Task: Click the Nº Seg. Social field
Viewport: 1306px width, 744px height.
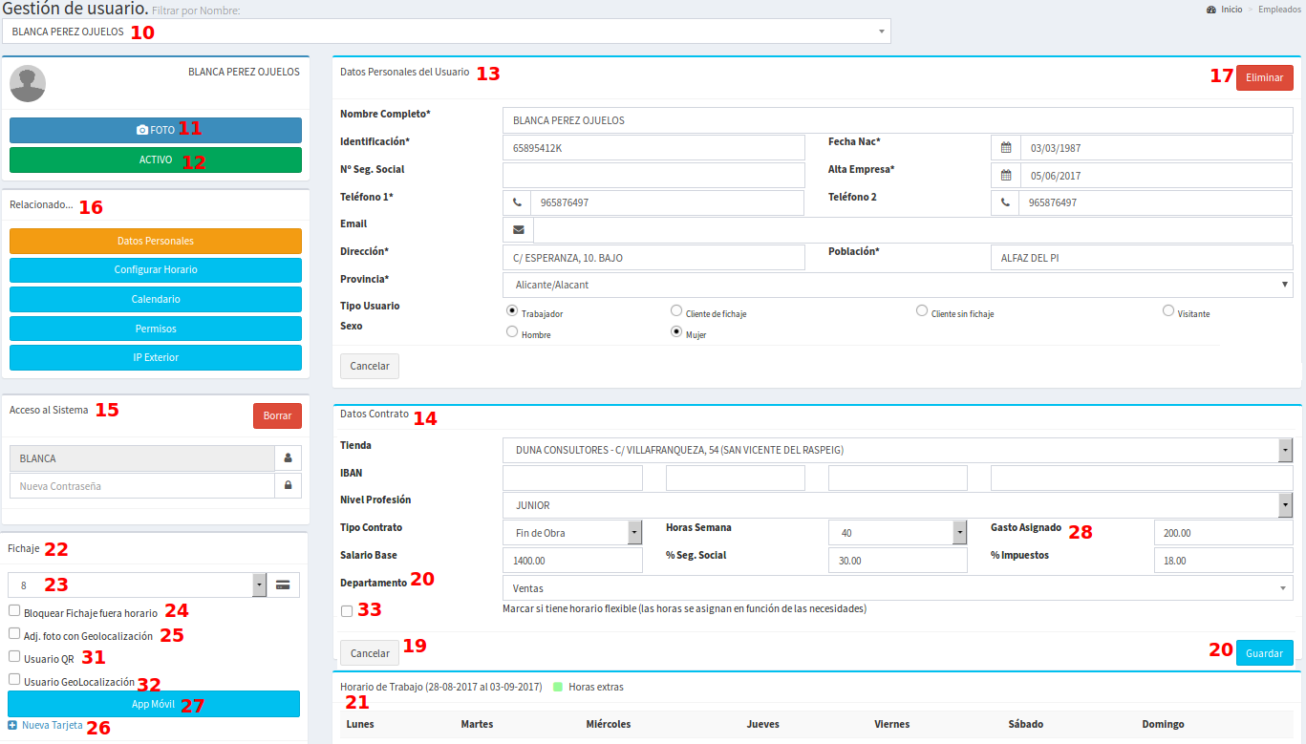Action: (x=654, y=176)
